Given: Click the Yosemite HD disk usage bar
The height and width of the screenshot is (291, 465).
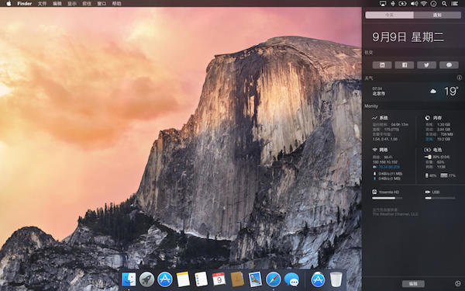Looking at the screenshot, I should click(x=387, y=198).
